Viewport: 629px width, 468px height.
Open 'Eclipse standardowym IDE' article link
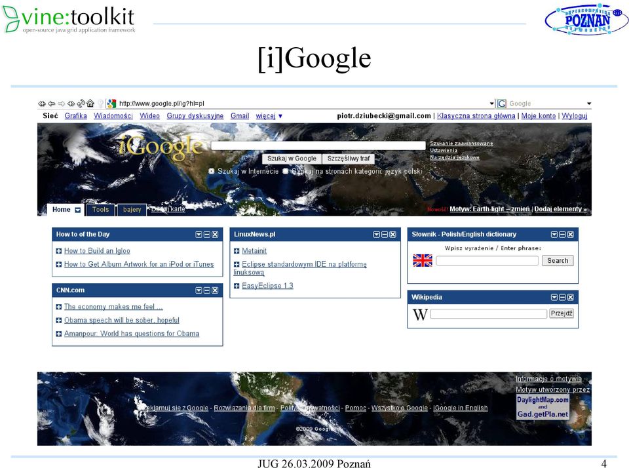[x=300, y=268]
